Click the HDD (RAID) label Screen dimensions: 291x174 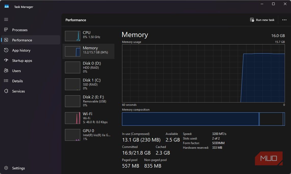coord(91,67)
